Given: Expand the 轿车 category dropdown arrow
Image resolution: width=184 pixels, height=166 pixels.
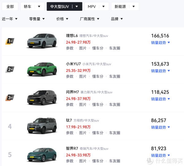Looking at the screenshot, I should [39, 6].
